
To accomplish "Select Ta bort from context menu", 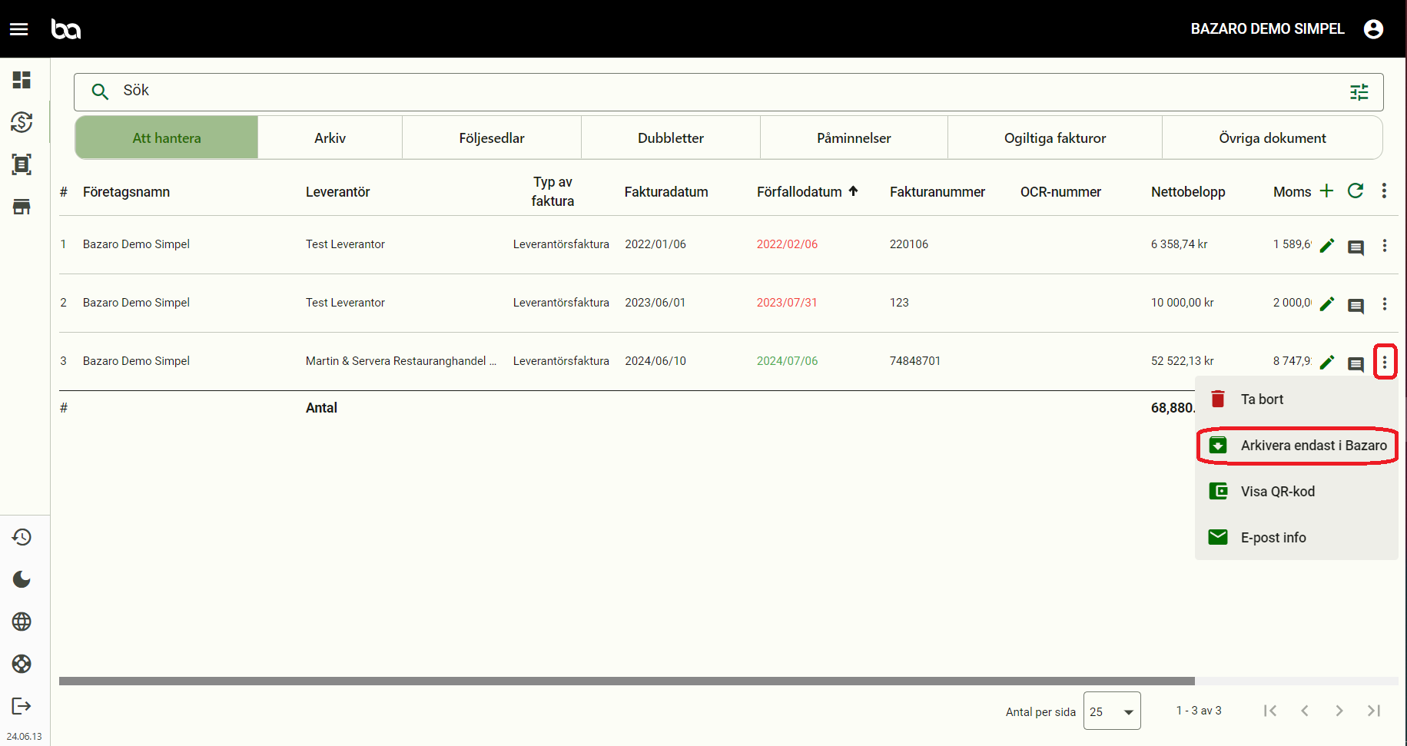I will pos(1296,400).
